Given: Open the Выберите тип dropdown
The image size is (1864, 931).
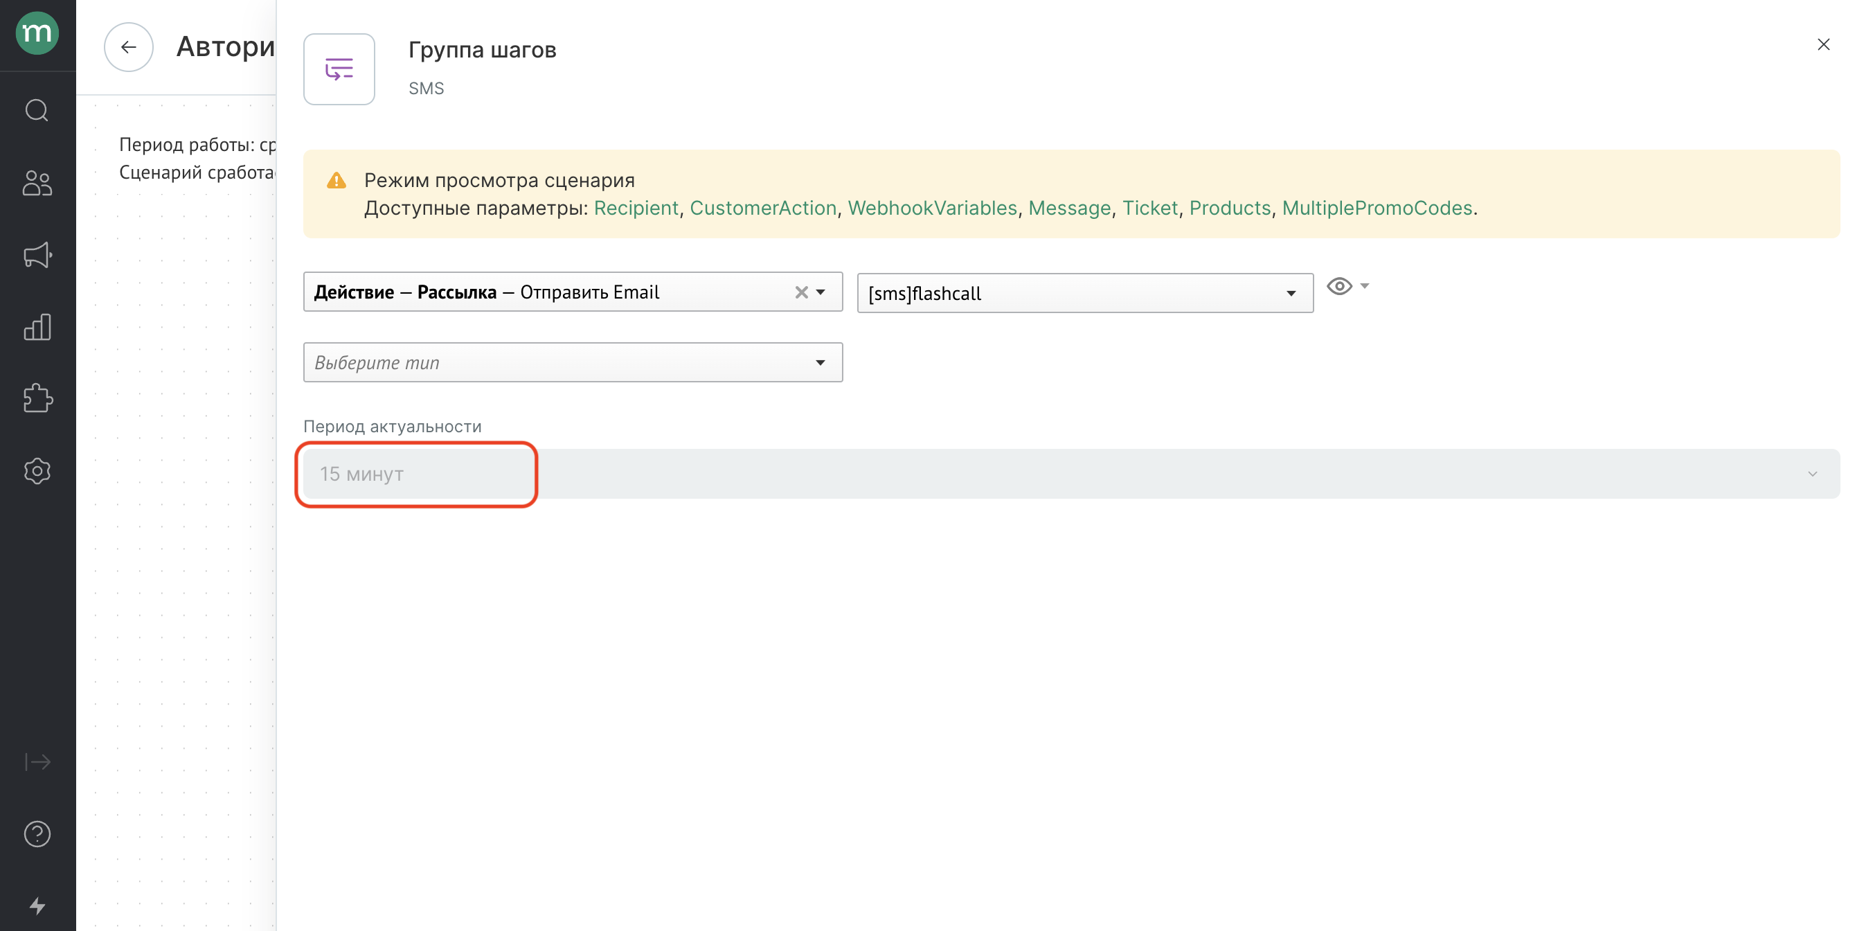Looking at the screenshot, I should coord(573,363).
